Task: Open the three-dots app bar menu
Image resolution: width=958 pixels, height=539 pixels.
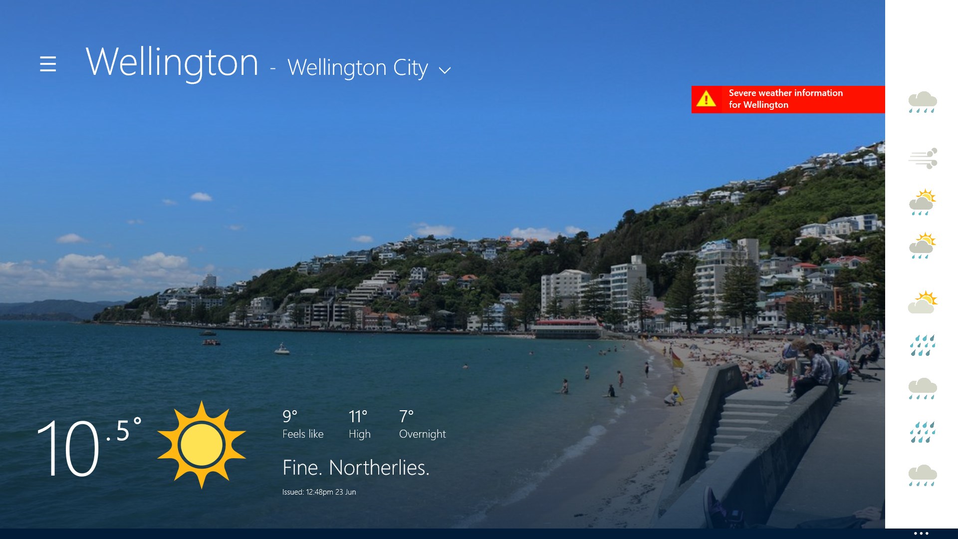Action: coord(921,534)
